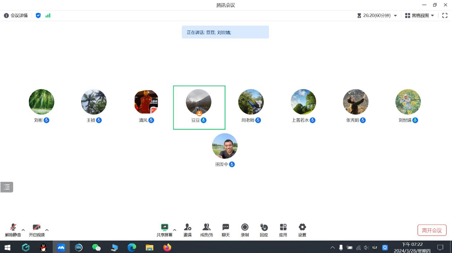
Task: Toggle fullscreen mode in top-right corner
Action: click(445, 16)
